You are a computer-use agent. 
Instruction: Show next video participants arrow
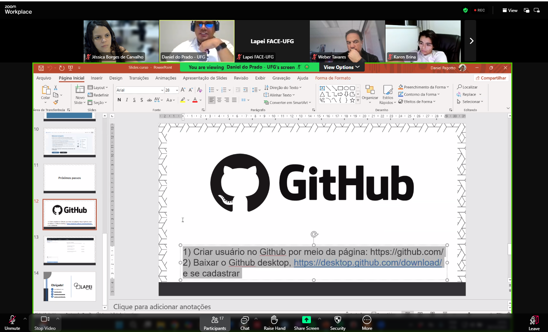pyautogui.click(x=471, y=41)
